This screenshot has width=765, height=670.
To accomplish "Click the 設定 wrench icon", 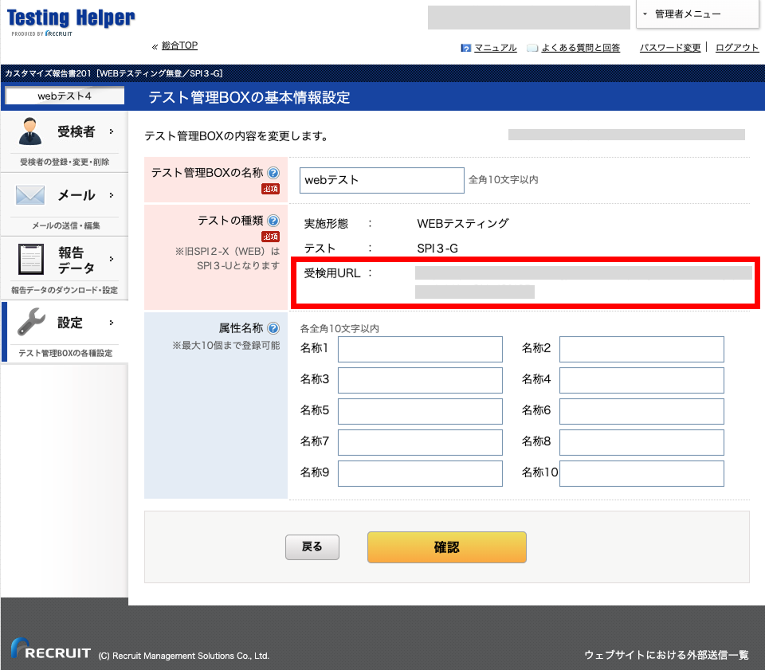I will point(30,323).
